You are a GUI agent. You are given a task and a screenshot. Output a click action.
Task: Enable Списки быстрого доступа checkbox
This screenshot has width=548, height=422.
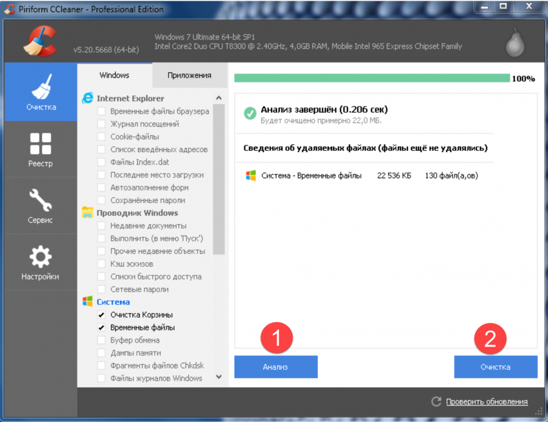pos(101,276)
